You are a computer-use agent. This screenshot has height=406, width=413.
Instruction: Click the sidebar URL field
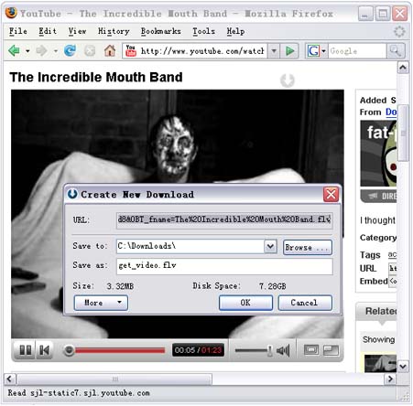point(393,268)
